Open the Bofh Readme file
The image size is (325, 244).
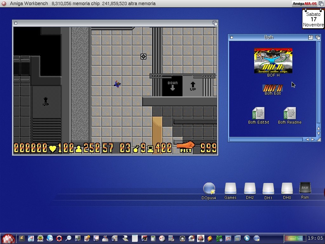pos(289,113)
